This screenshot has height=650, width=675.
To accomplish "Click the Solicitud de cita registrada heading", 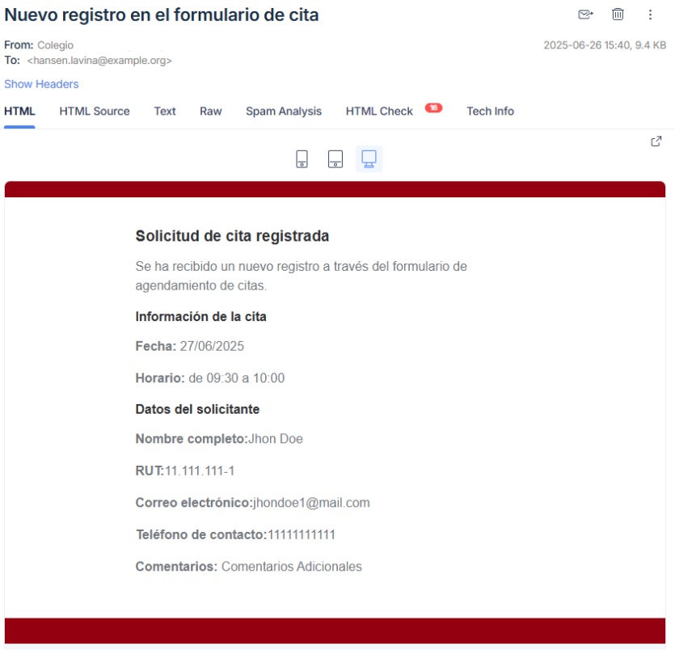I will 232,236.
